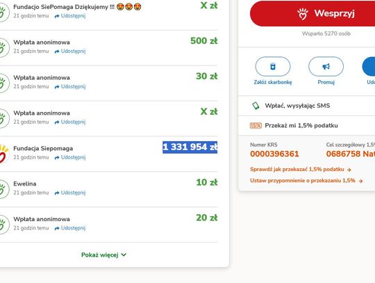Open Sprawdź jak przekazać 1,5% podatku link
The width and height of the screenshot is (375, 283).
tap(301, 169)
